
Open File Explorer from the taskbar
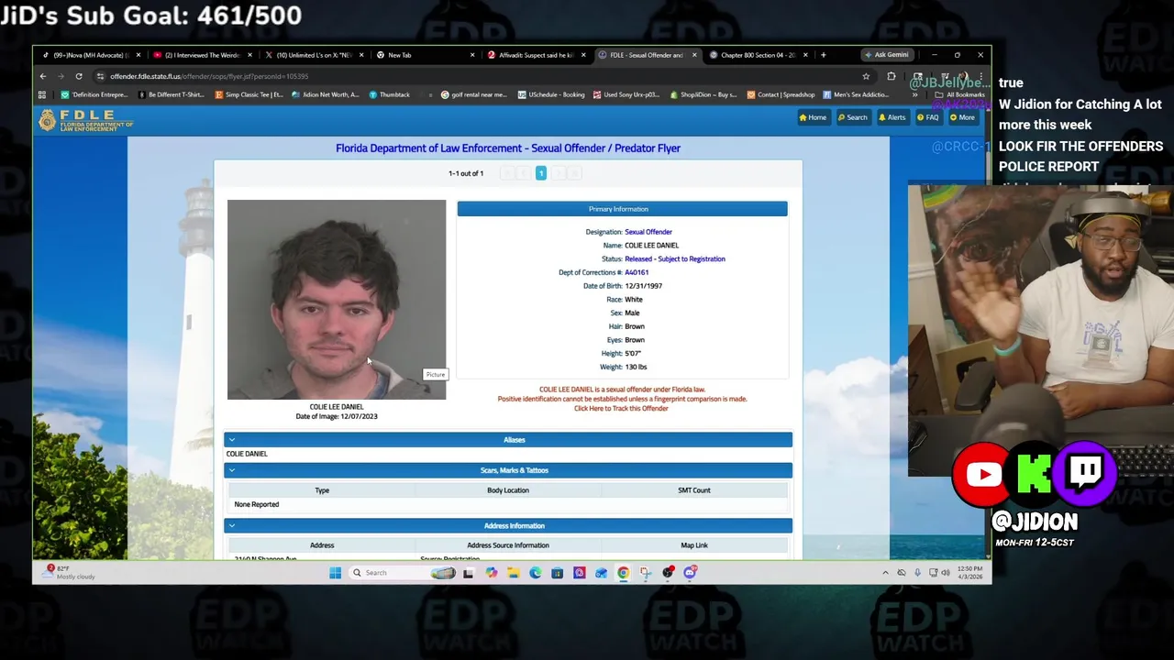click(513, 573)
